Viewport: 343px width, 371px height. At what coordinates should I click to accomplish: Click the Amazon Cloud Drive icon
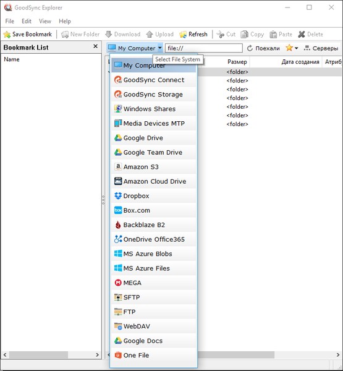coord(118,181)
